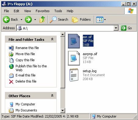138x120 pixels.
Task: Open My Documents link in Other Places
Action: pyautogui.click(x=26, y=110)
